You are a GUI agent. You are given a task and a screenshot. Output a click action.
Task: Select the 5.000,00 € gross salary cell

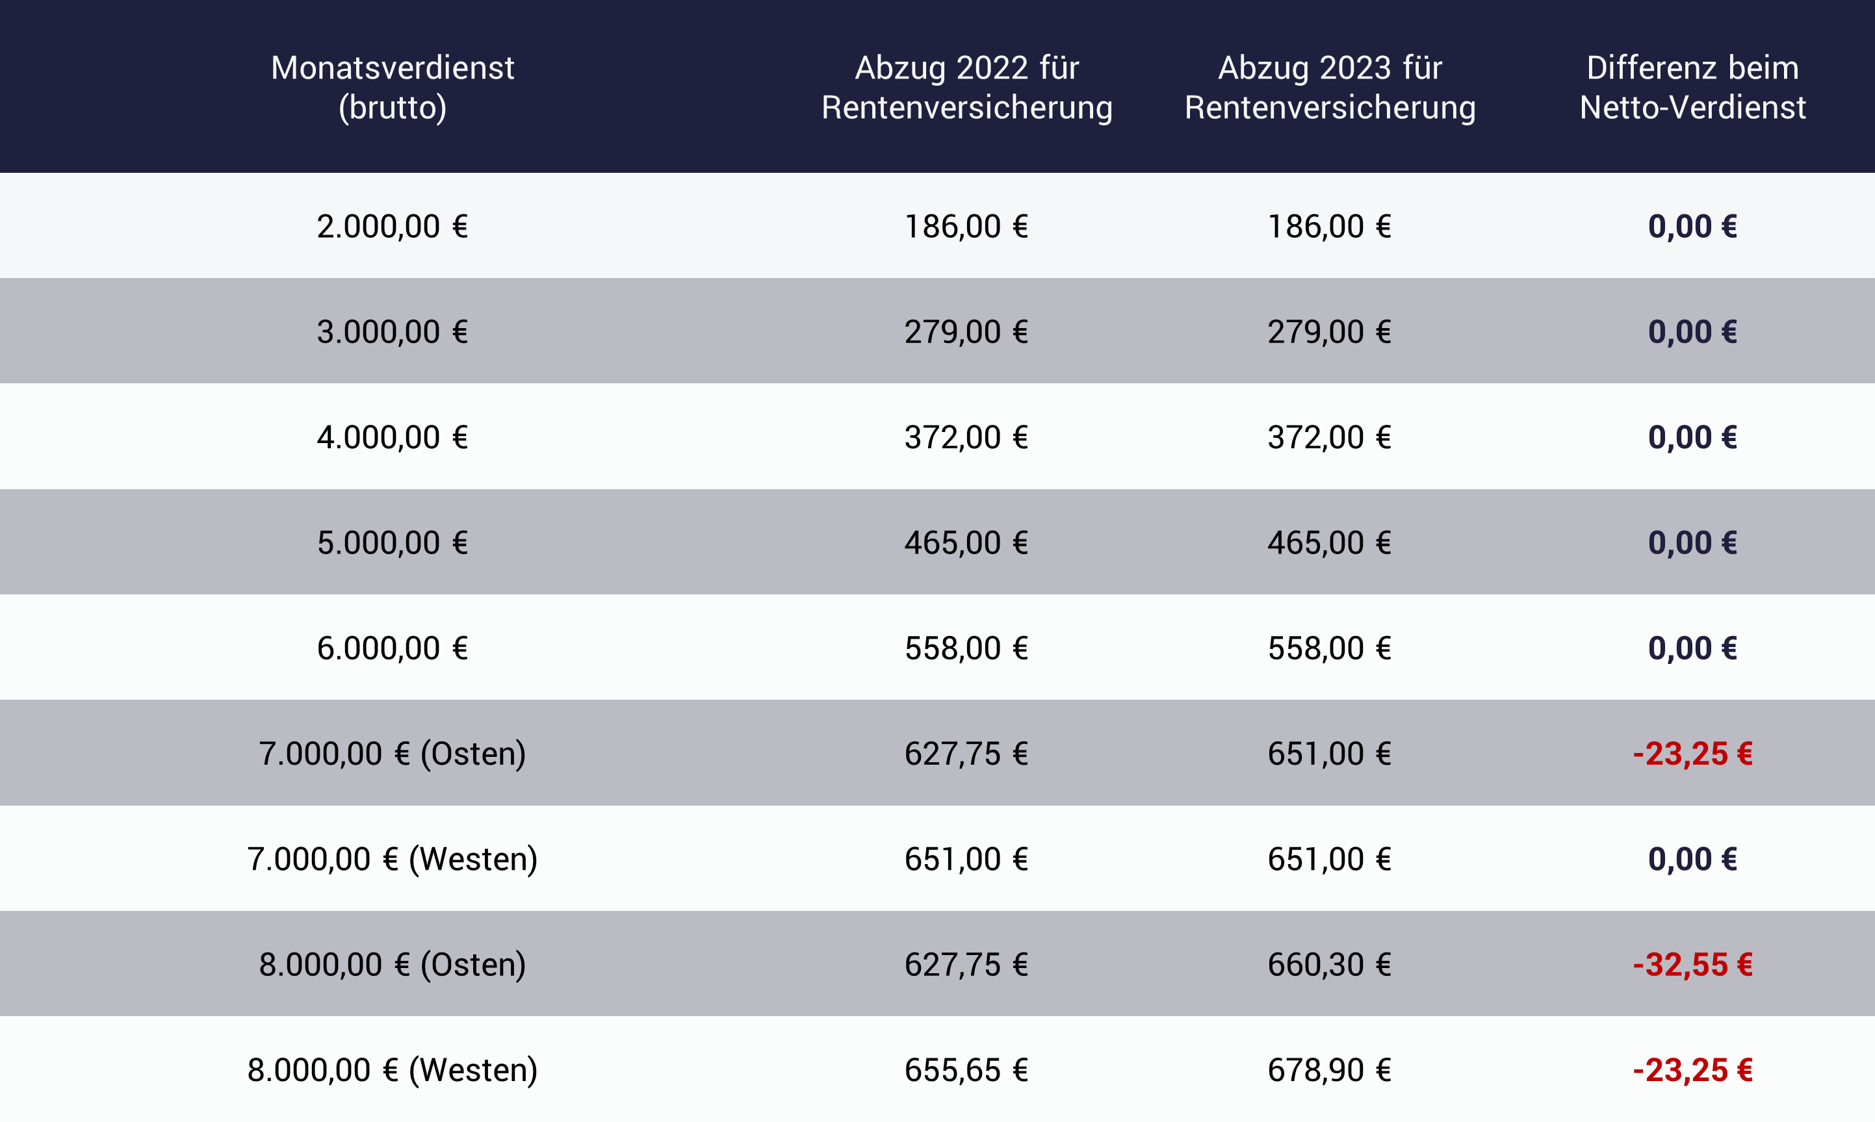point(392,542)
